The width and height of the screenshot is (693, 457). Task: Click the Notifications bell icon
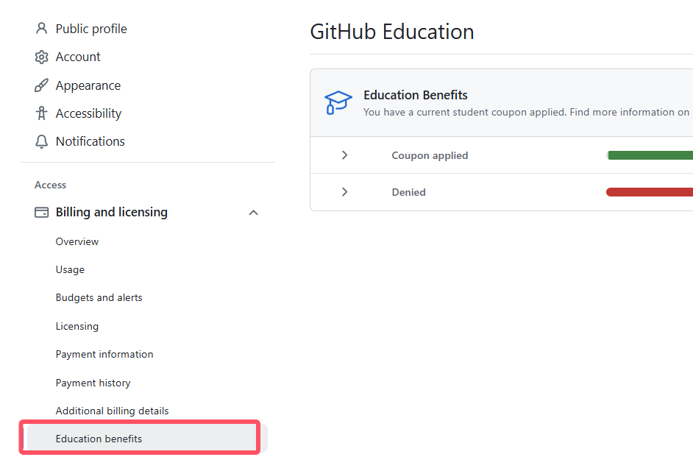pyautogui.click(x=41, y=141)
